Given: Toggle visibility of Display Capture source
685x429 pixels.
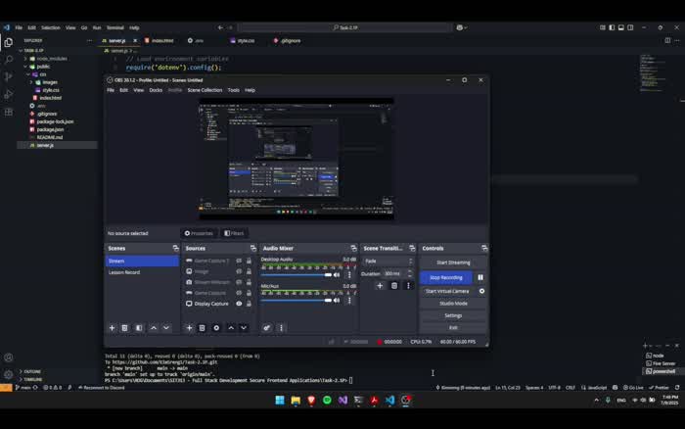Looking at the screenshot, I should pos(239,304).
